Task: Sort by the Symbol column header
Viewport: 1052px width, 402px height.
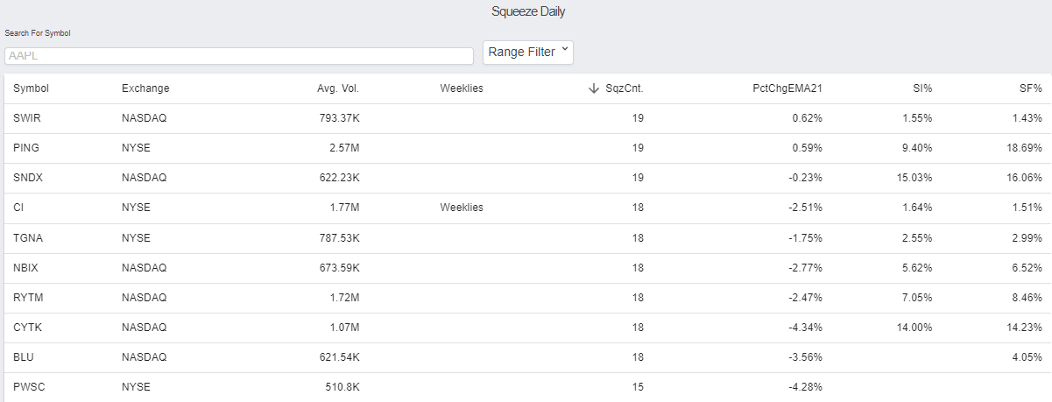Action: (x=31, y=88)
